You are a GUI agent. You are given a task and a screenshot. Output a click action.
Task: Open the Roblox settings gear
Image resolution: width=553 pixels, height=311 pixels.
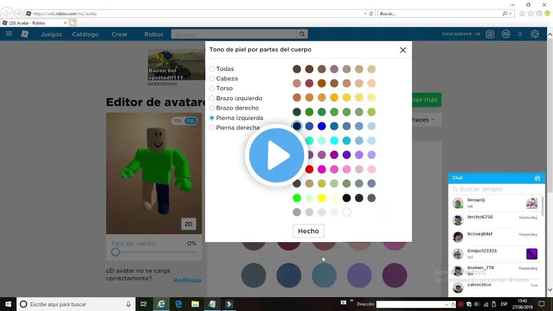(535, 34)
